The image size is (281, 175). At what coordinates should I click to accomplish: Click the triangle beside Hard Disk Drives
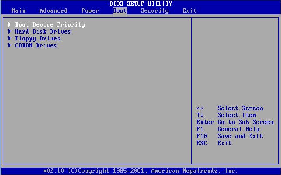pos(10,31)
